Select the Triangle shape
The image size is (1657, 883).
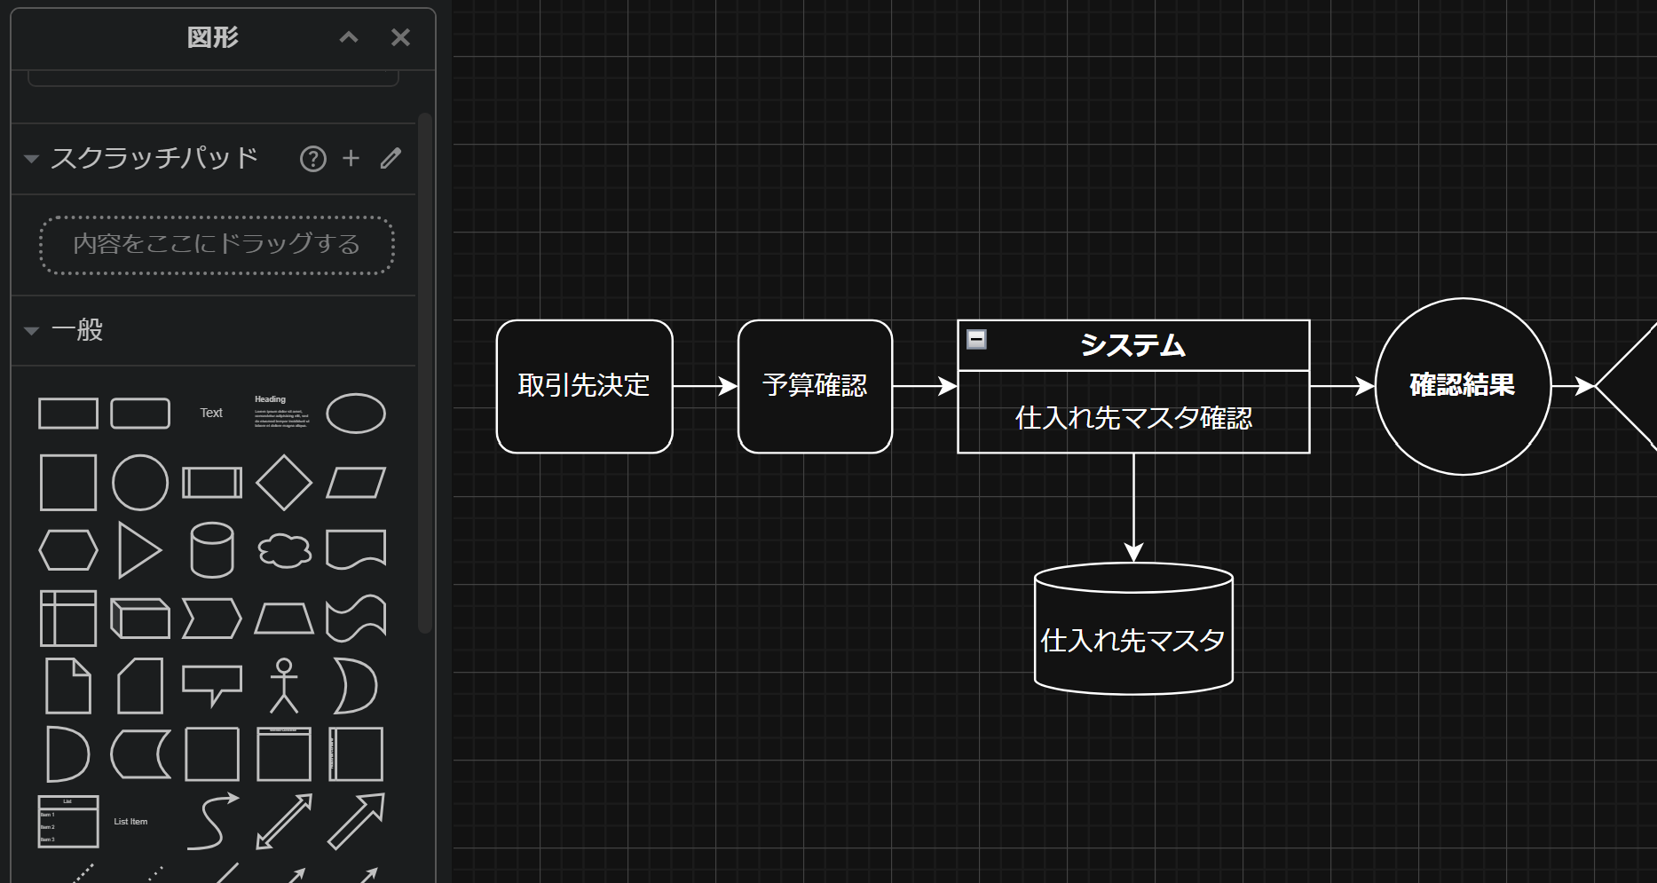tap(140, 550)
